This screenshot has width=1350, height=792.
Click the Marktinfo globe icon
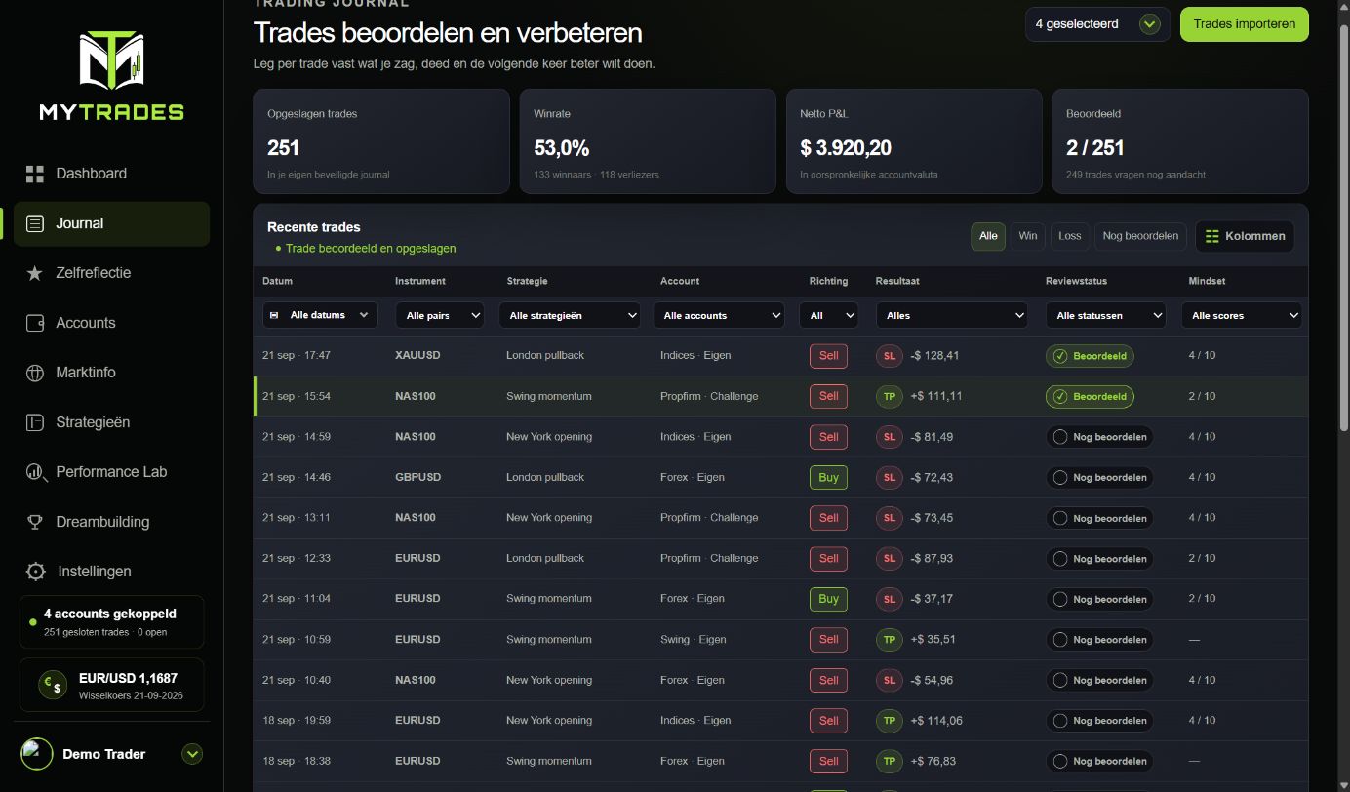[x=35, y=373]
